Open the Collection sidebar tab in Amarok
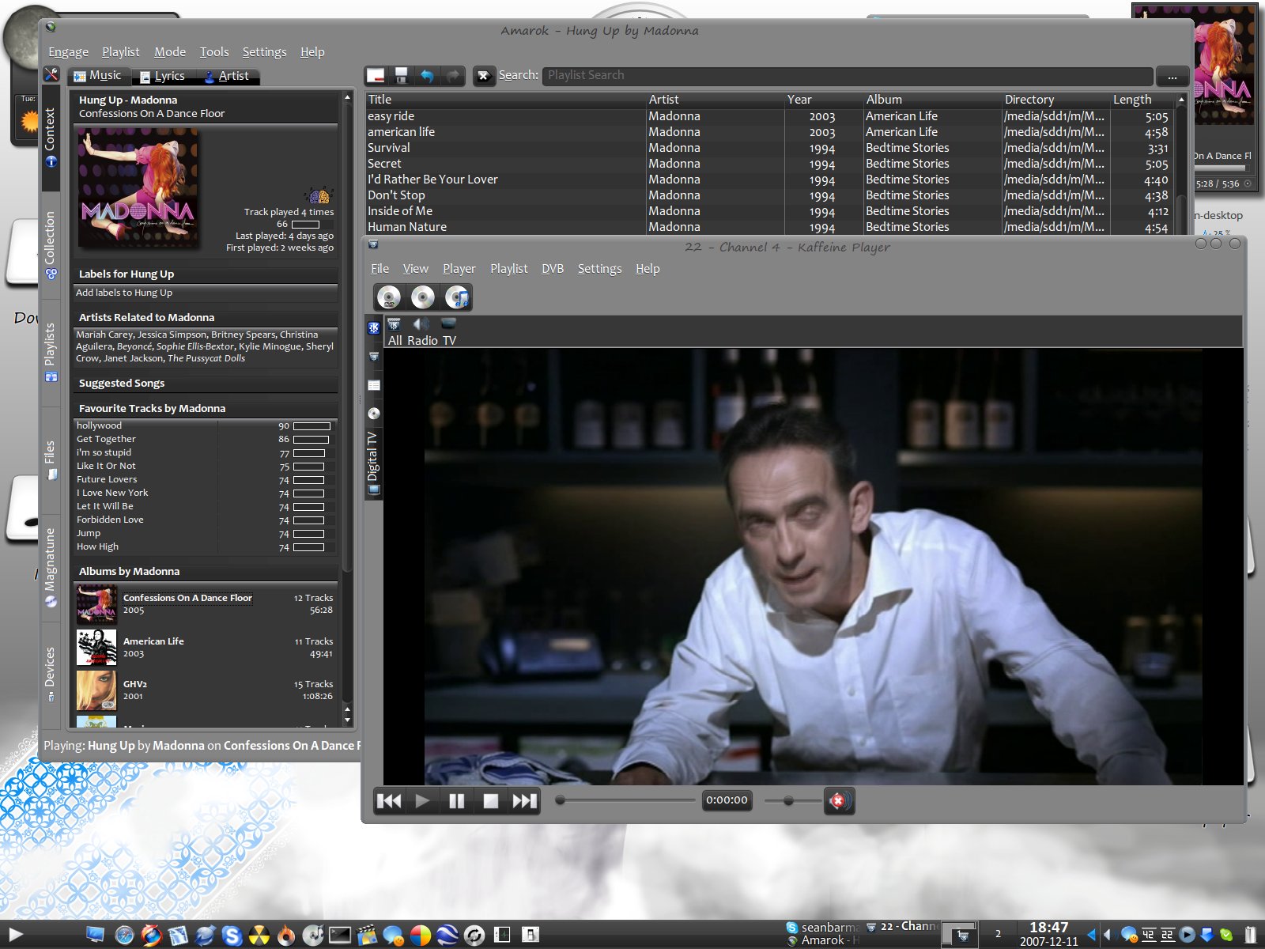 coord(51,245)
